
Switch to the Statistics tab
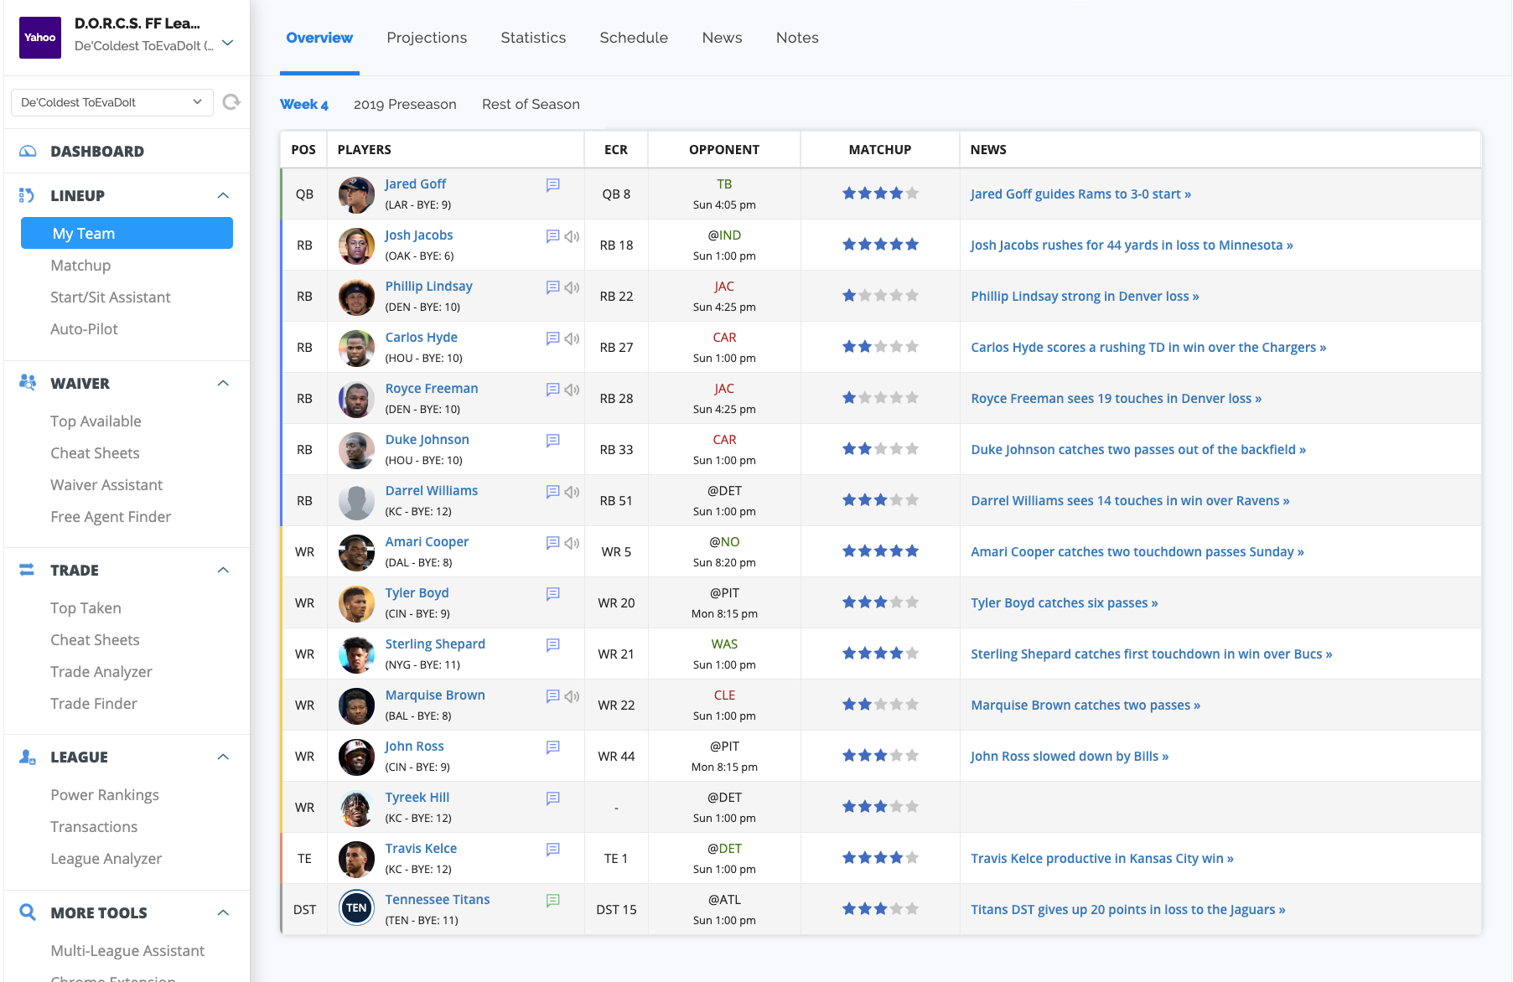click(533, 38)
